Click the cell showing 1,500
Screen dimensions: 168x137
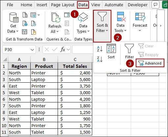[x=75, y=132]
